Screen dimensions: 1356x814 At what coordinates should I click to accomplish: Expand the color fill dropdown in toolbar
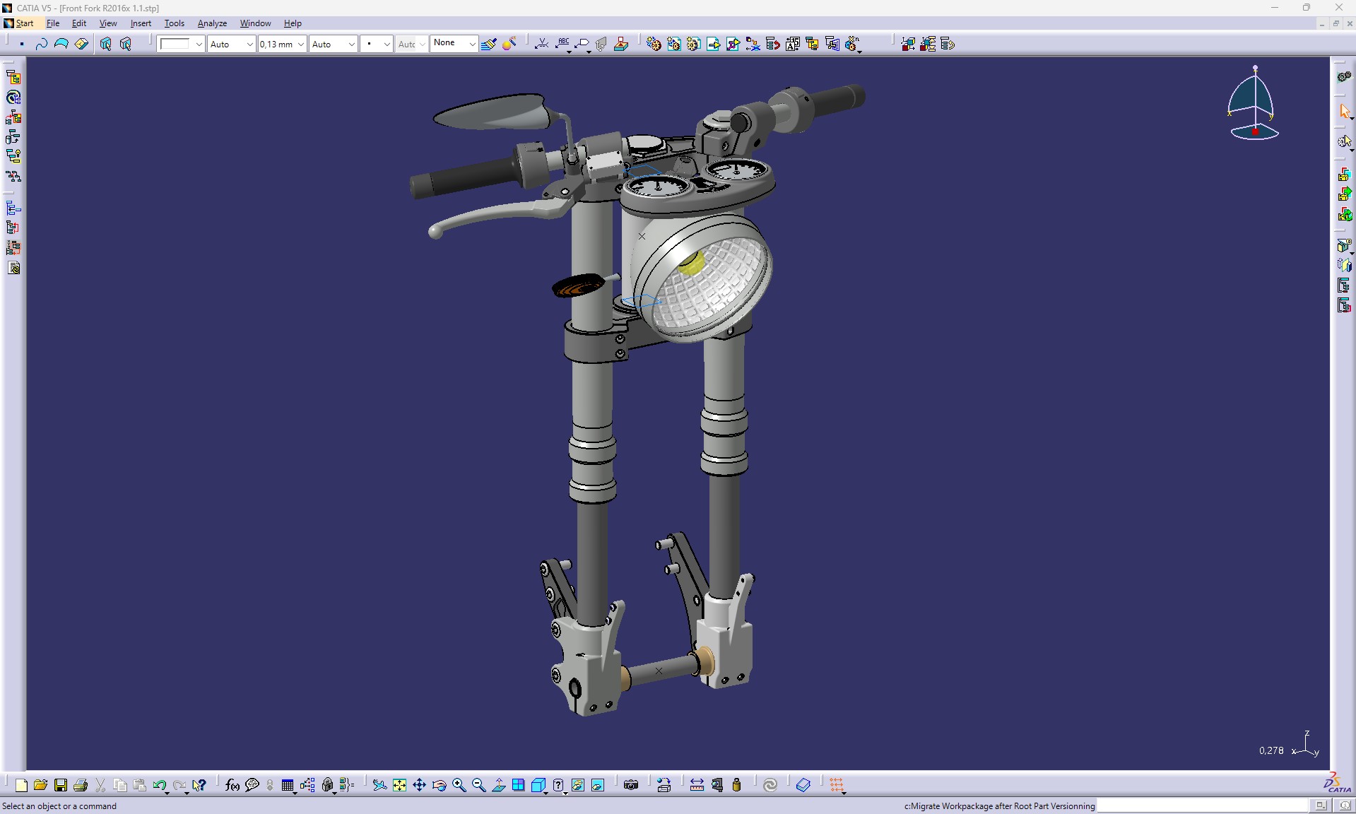199,44
